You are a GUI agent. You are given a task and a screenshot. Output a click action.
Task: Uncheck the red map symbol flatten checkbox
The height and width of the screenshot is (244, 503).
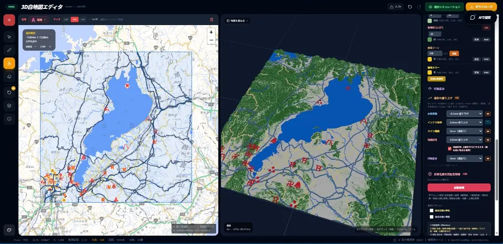[x=450, y=149]
